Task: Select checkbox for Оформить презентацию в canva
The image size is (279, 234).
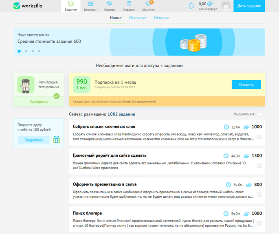Action: [259, 195]
